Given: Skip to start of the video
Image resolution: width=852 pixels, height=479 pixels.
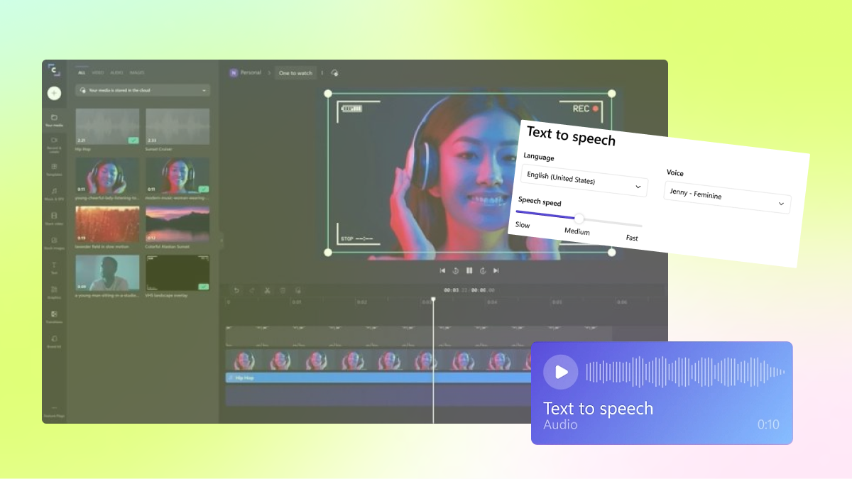Looking at the screenshot, I should click(x=442, y=270).
